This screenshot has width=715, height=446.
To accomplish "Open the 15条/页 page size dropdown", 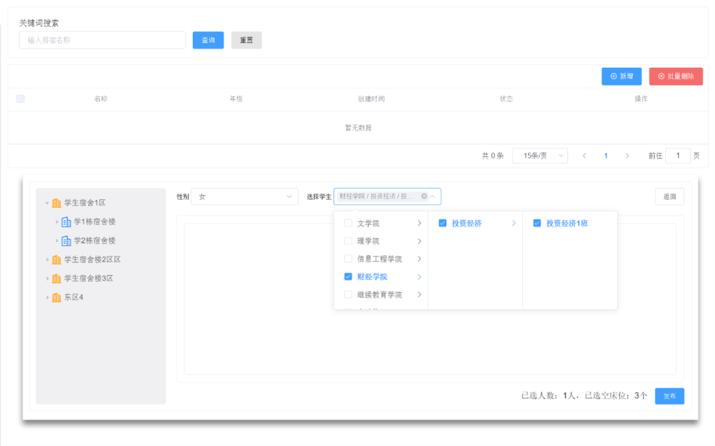I will (540, 155).
